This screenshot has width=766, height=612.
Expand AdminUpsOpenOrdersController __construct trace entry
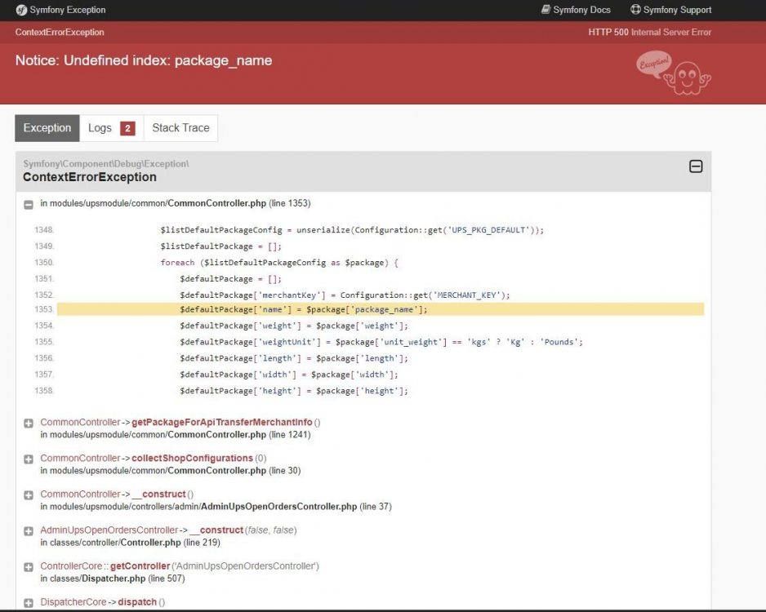tap(29, 531)
